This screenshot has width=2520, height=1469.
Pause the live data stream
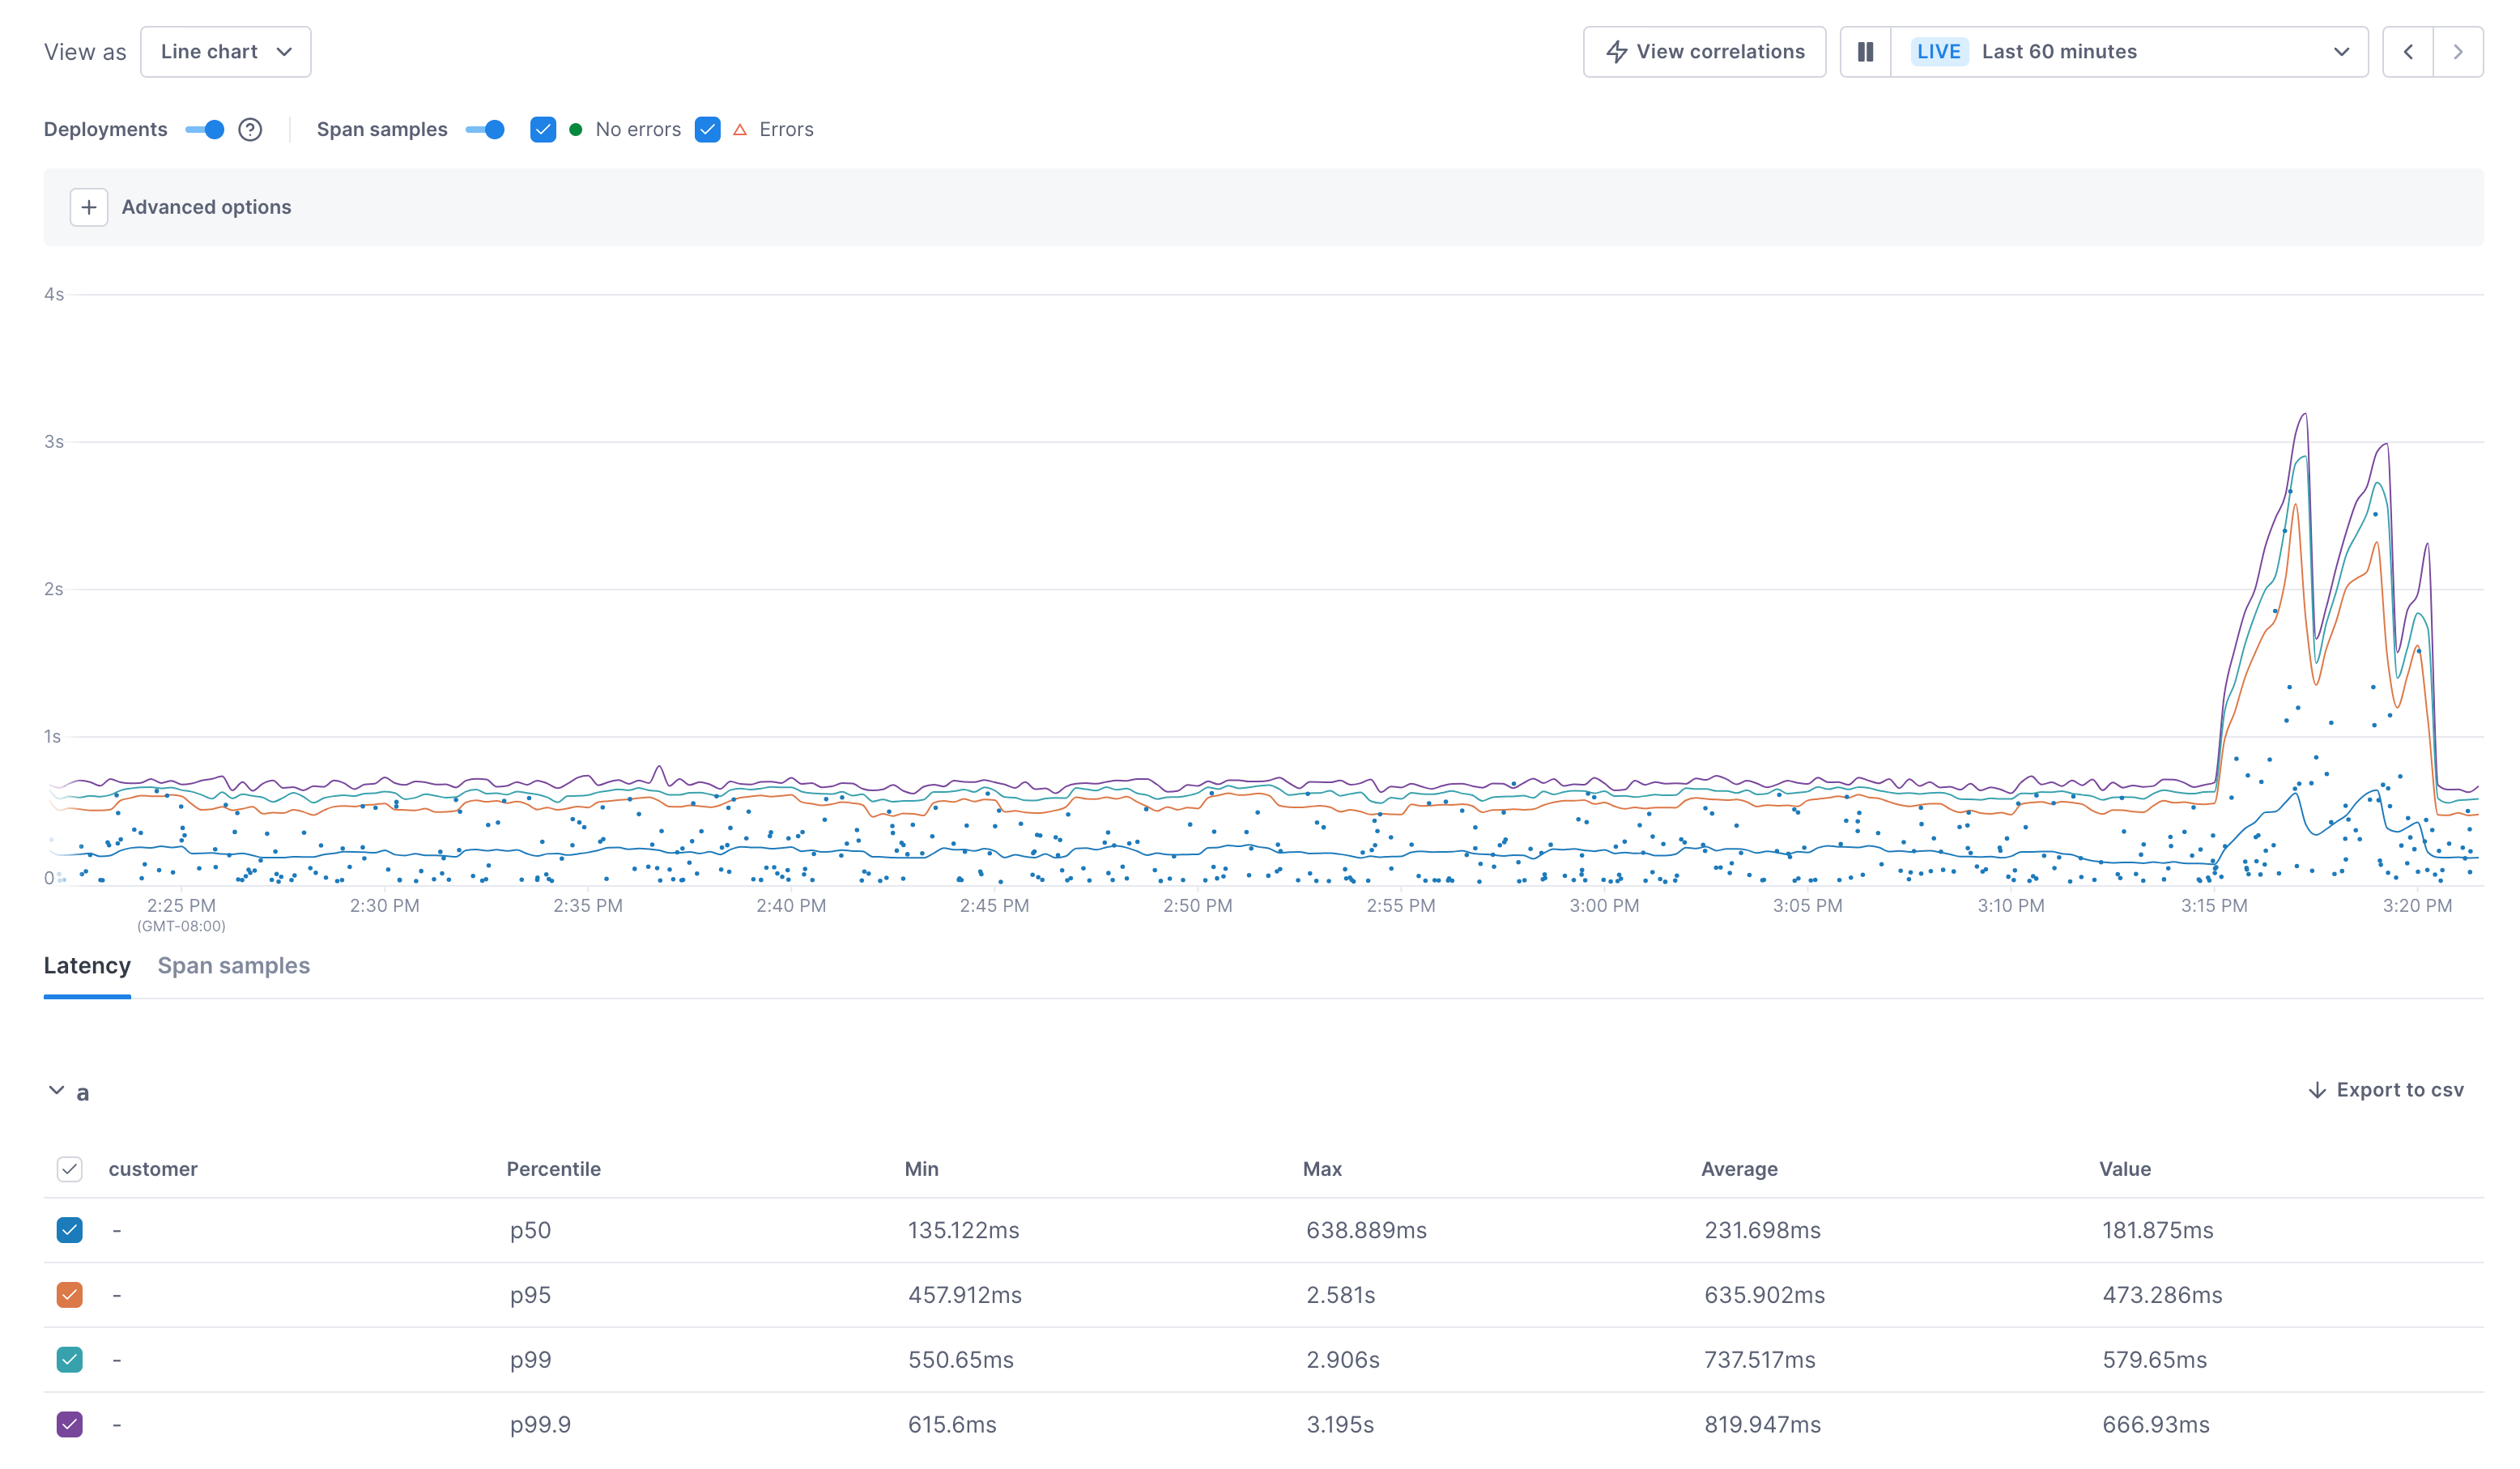(1865, 52)
